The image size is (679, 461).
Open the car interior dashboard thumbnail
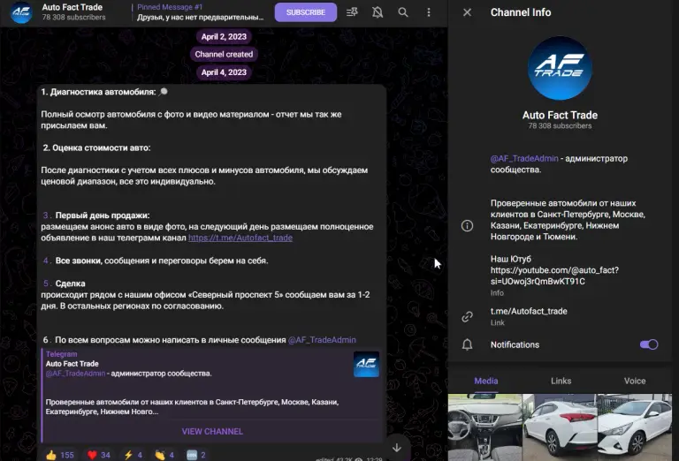point(484,427)
